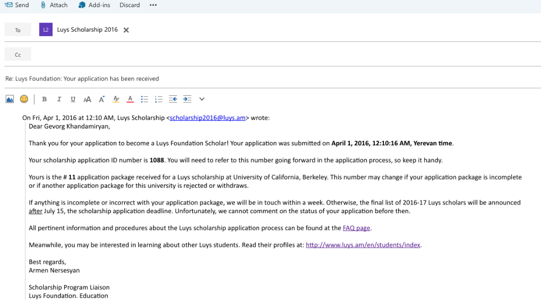The height and width of the screenshot is (306, 541).
Task: Open the To recipients picker
Action: (18, 30)
